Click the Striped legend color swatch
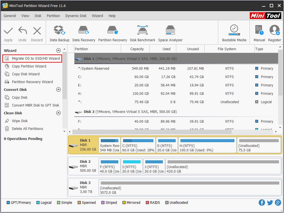Screen dimensions: 284x213 103,202
